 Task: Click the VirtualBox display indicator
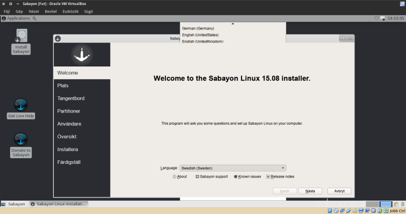point(361,210)
